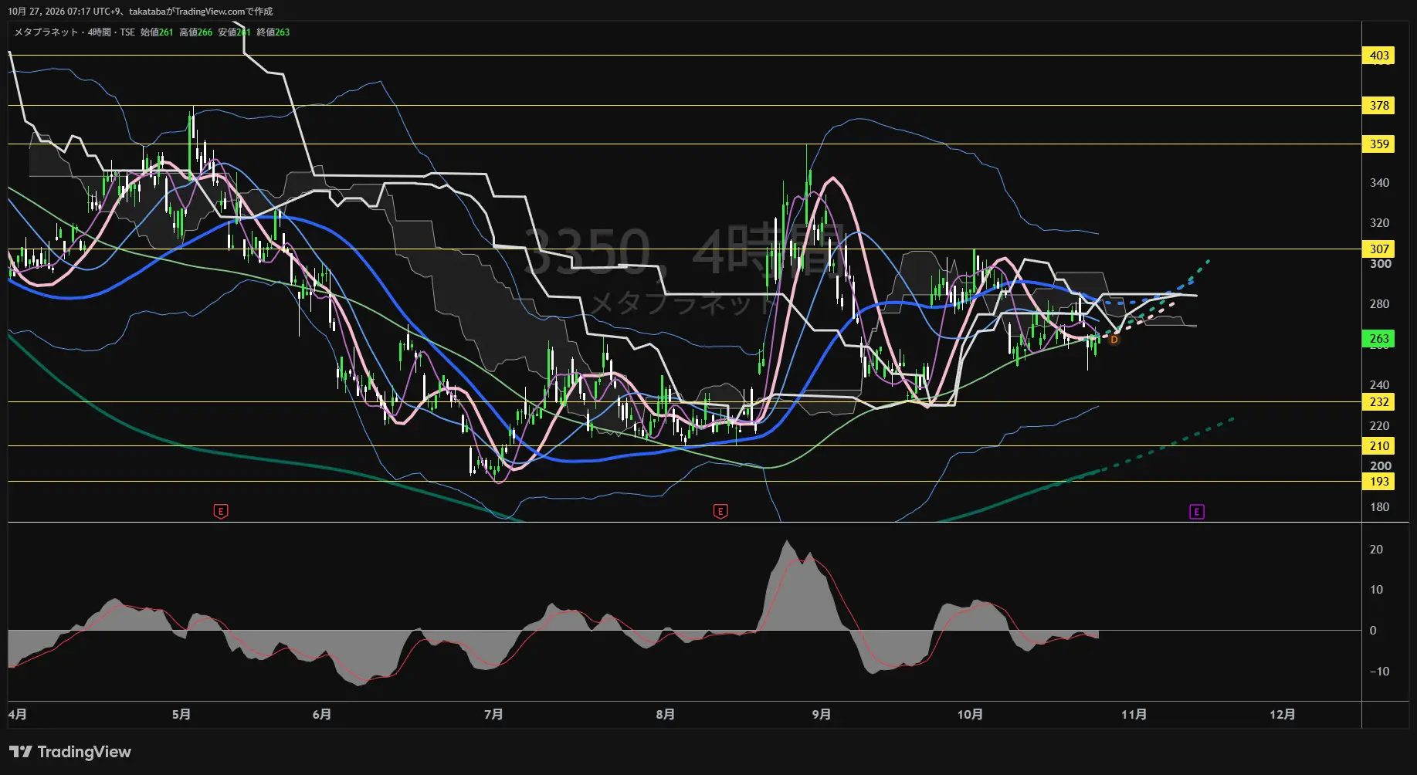Click the green 263 current price label
Screen dimensions: 1417x775
point(1379,339)
